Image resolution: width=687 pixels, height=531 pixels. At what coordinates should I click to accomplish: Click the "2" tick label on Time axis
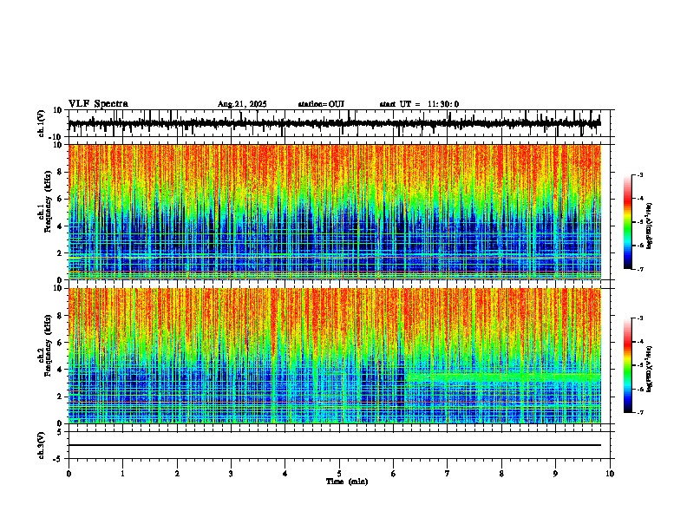(x=177, y=474)
